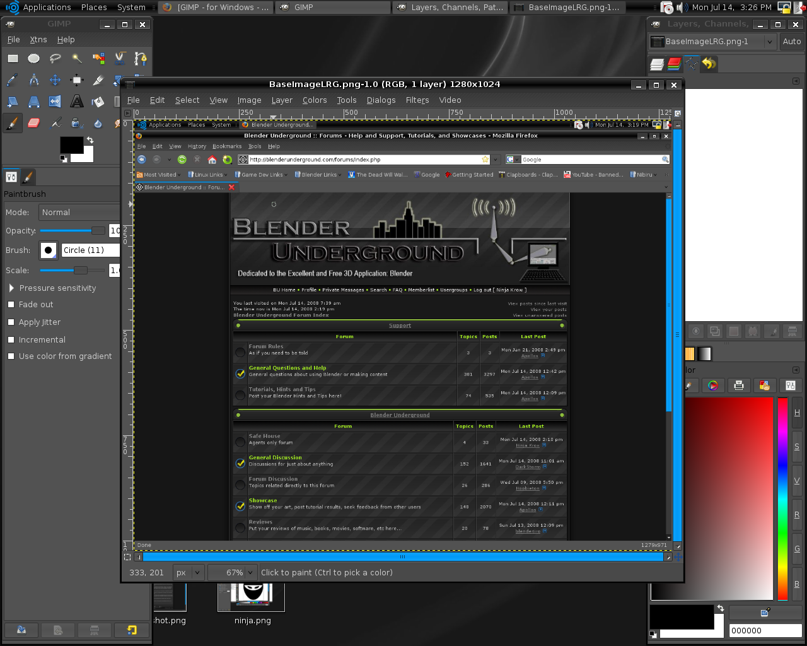Click the Circle (11) brush preview button
This screenshot has height=646, width=807.
click(x=49, y=250)
